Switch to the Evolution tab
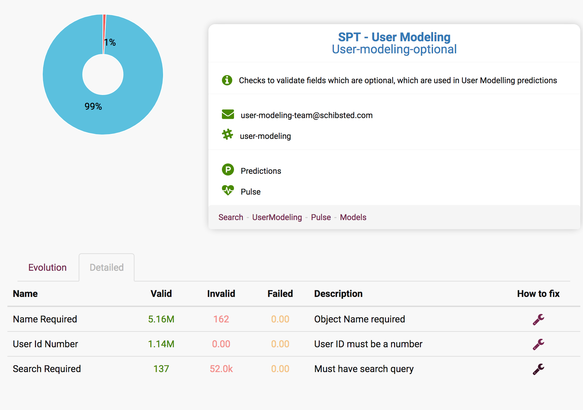Viewport: 583px width, 410px height. [x=47, y=267]
